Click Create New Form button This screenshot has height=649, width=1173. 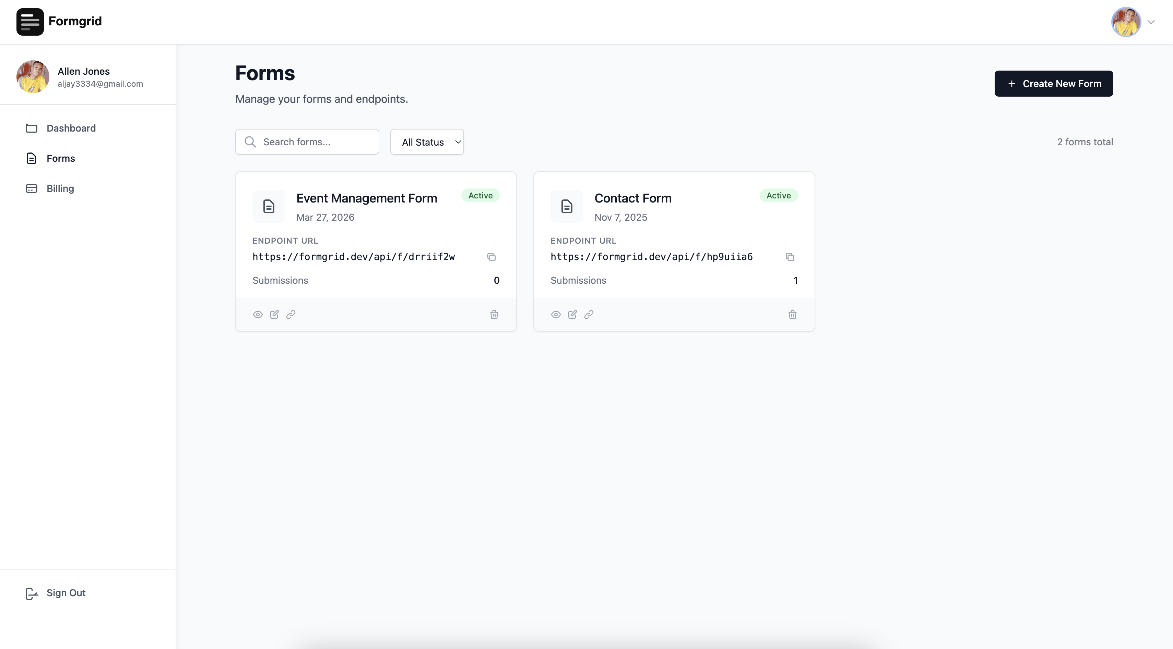(1053, 84)
